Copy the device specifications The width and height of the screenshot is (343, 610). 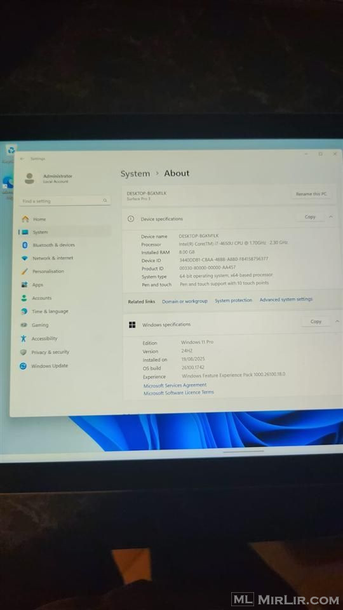310,217
